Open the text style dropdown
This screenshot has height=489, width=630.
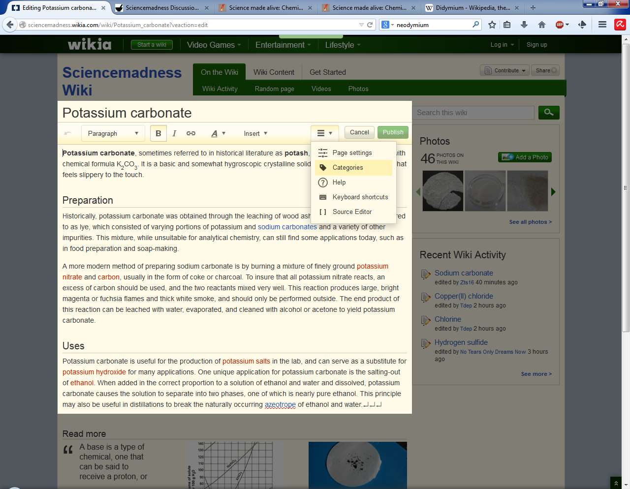pos(218,133)
